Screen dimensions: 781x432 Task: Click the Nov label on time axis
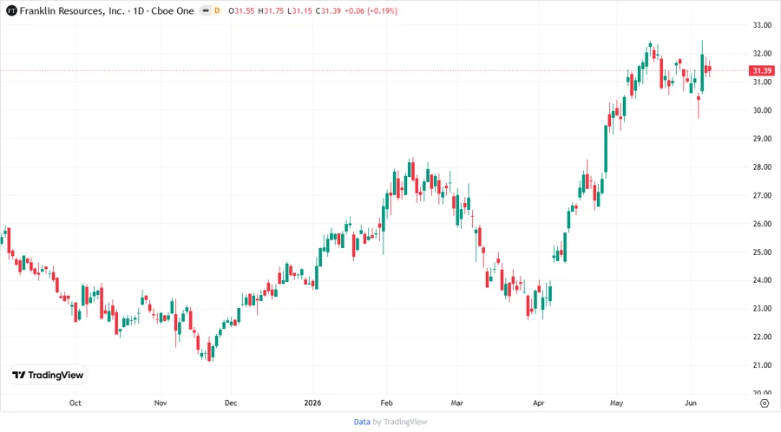(161, 403)
